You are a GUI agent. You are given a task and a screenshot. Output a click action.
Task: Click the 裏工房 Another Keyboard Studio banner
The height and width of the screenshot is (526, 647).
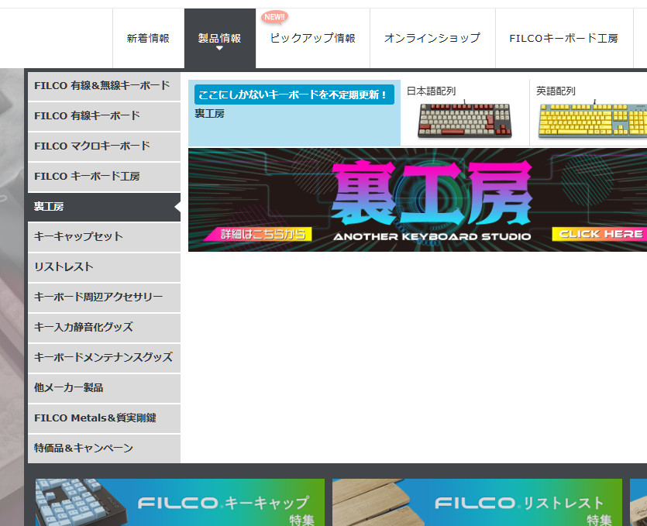tap(418, 200)
